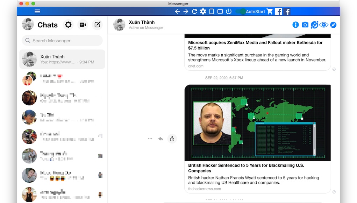
Task: Compose a new message
Action: [98, 24]
